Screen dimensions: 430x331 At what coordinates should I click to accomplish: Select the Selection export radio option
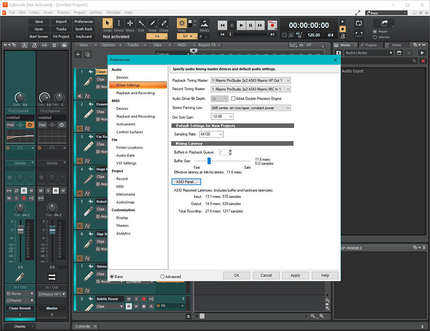[375, 37]
